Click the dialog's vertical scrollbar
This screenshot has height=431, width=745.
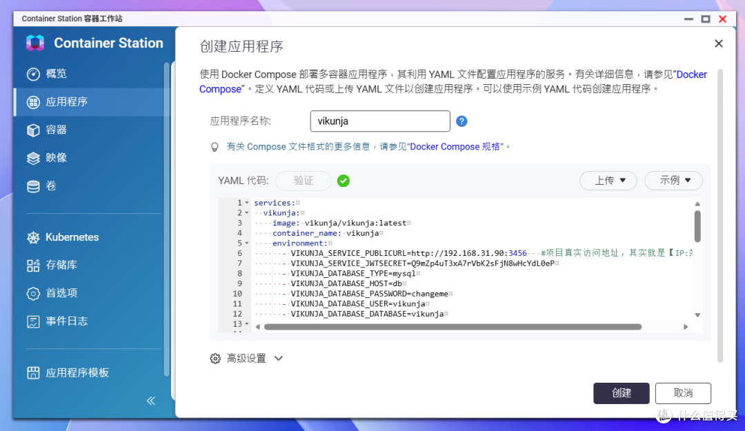720,217
